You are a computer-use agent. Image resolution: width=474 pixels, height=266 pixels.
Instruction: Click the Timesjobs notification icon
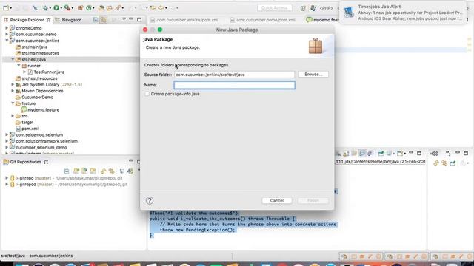tap(349, 13)
